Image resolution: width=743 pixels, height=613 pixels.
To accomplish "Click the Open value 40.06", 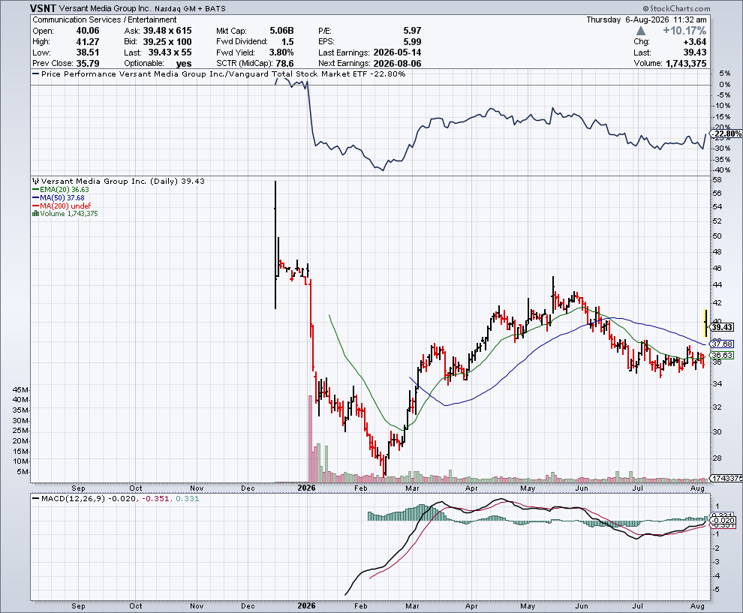I will tap(88, 31).
